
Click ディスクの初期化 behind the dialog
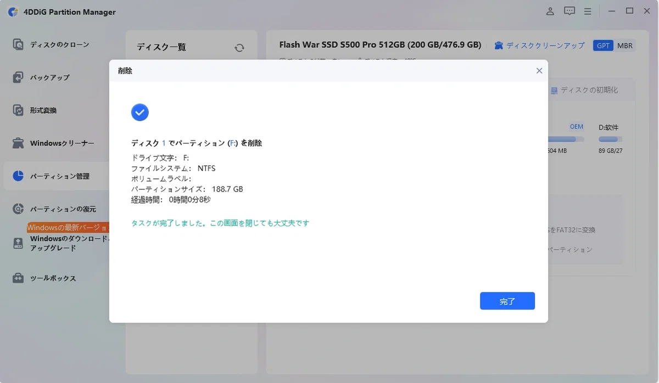click(589, 90)
